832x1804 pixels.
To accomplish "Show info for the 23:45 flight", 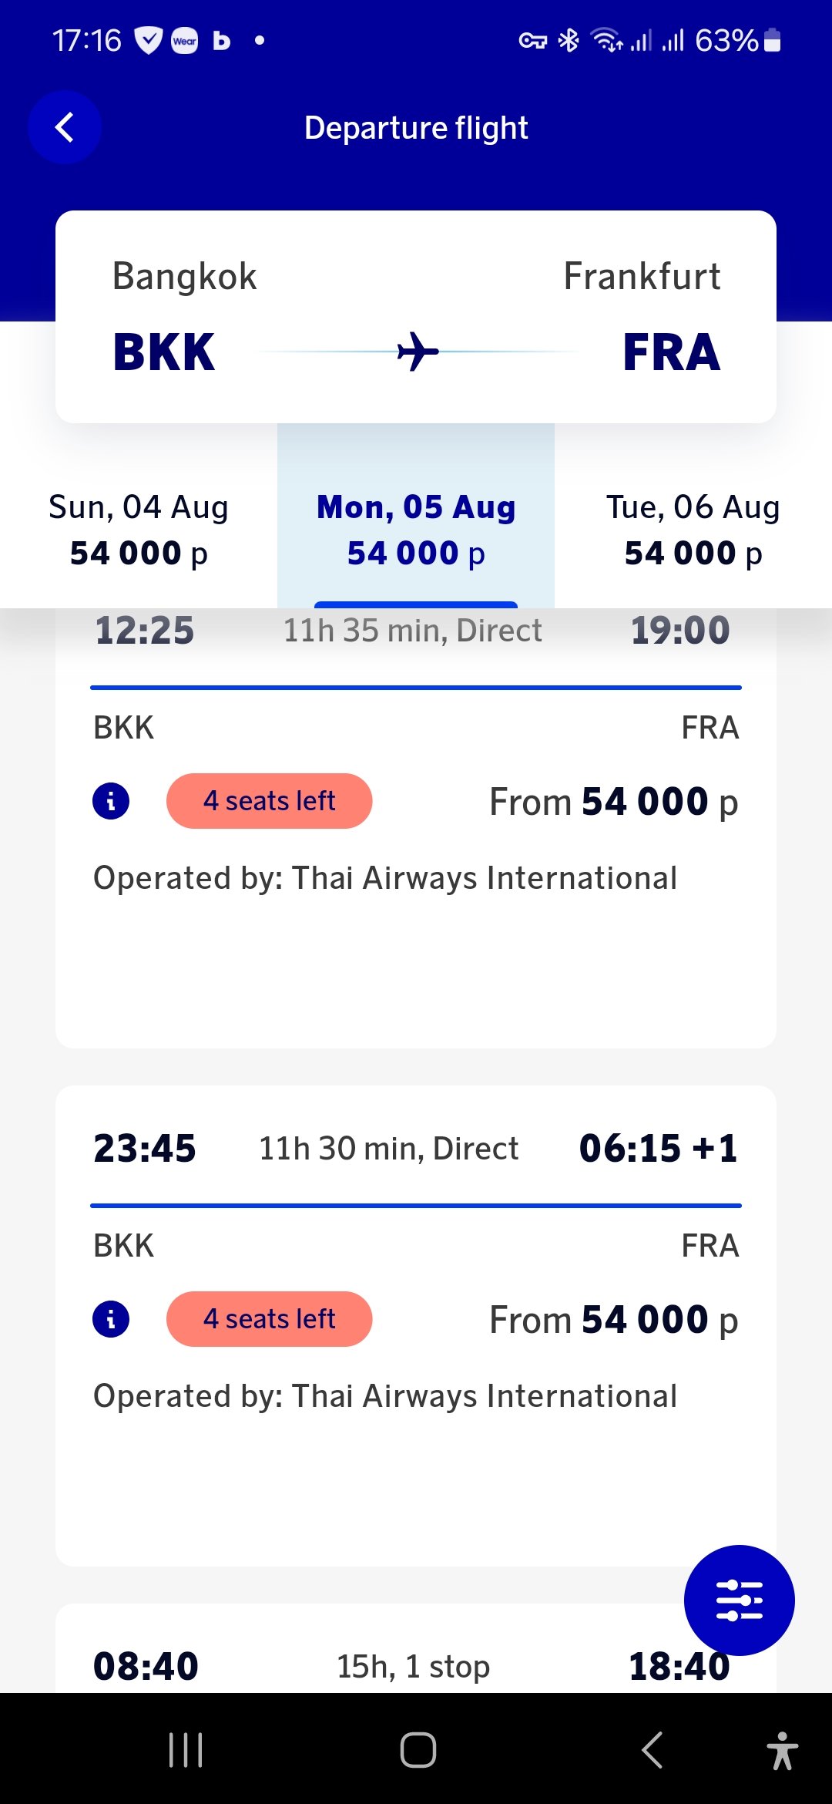I will (111, 1319).
